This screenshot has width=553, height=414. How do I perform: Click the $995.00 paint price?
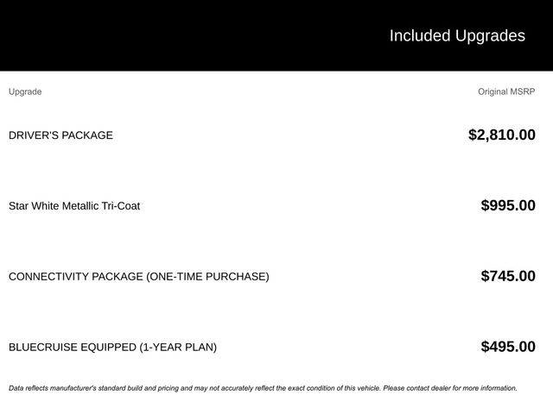coord(508,205)
